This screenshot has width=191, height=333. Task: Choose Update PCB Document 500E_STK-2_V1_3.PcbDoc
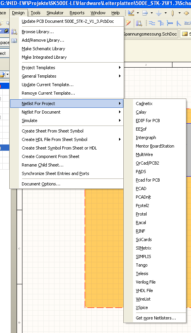[67, 21]
